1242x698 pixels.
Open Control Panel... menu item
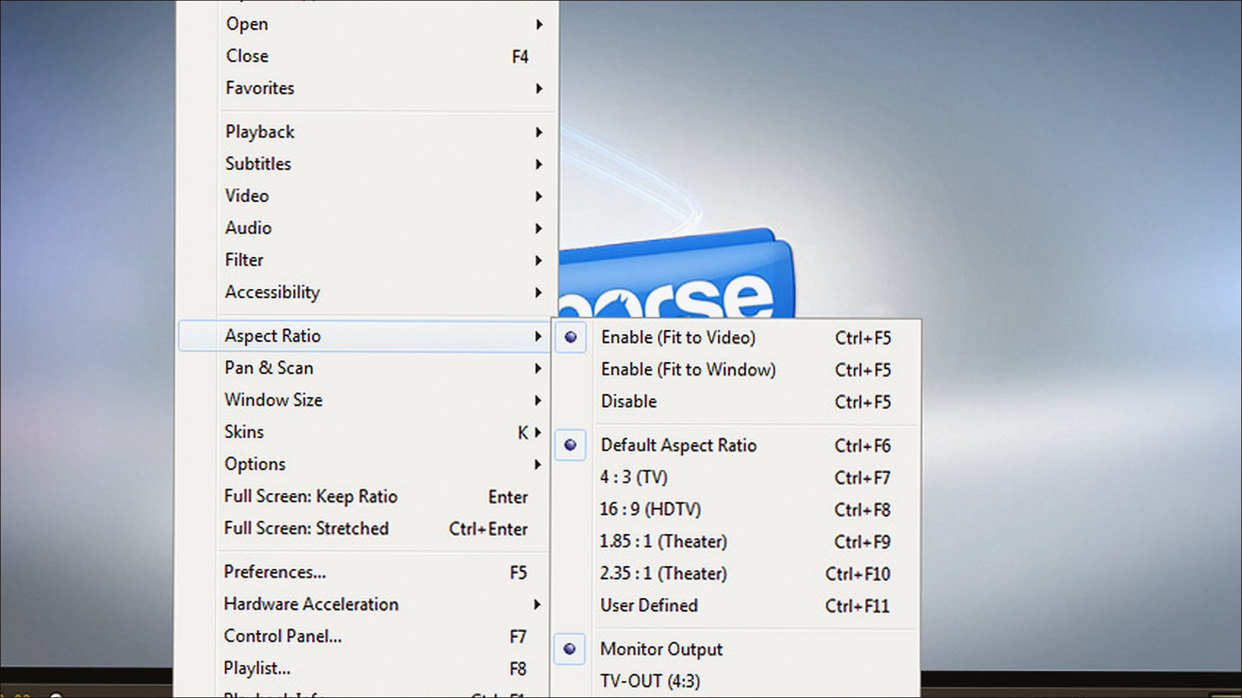tap(364, 636)
